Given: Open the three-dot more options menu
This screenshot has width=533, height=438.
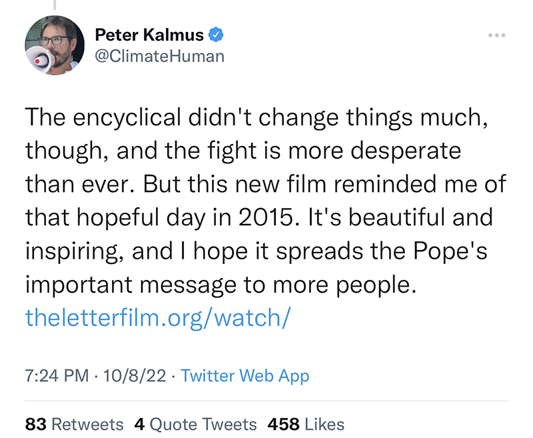Looking at the screenshot, I should tap(496, 35).
